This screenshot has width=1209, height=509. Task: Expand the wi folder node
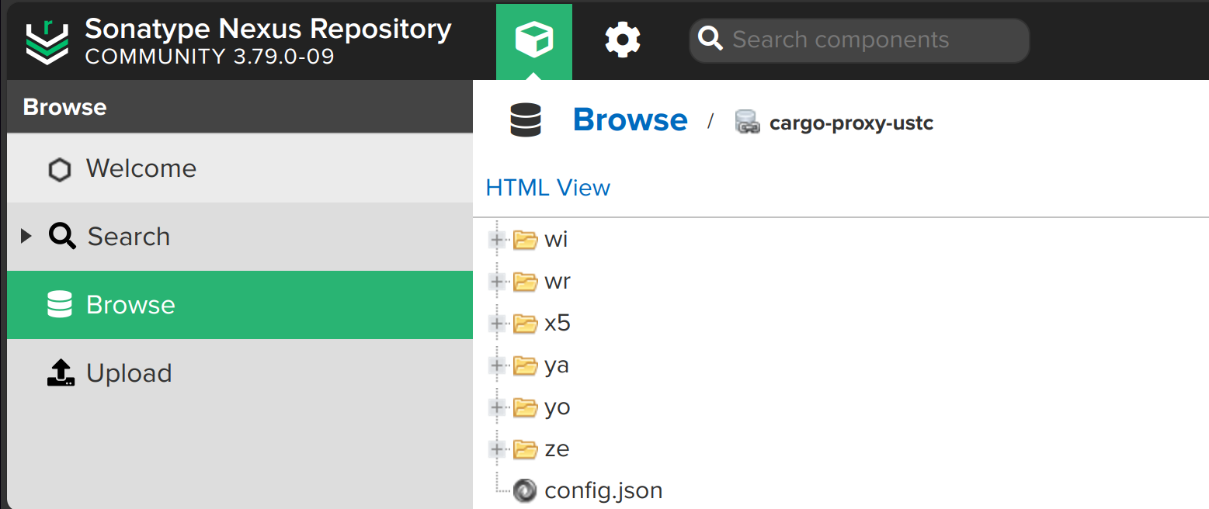[x=497, y=239]
